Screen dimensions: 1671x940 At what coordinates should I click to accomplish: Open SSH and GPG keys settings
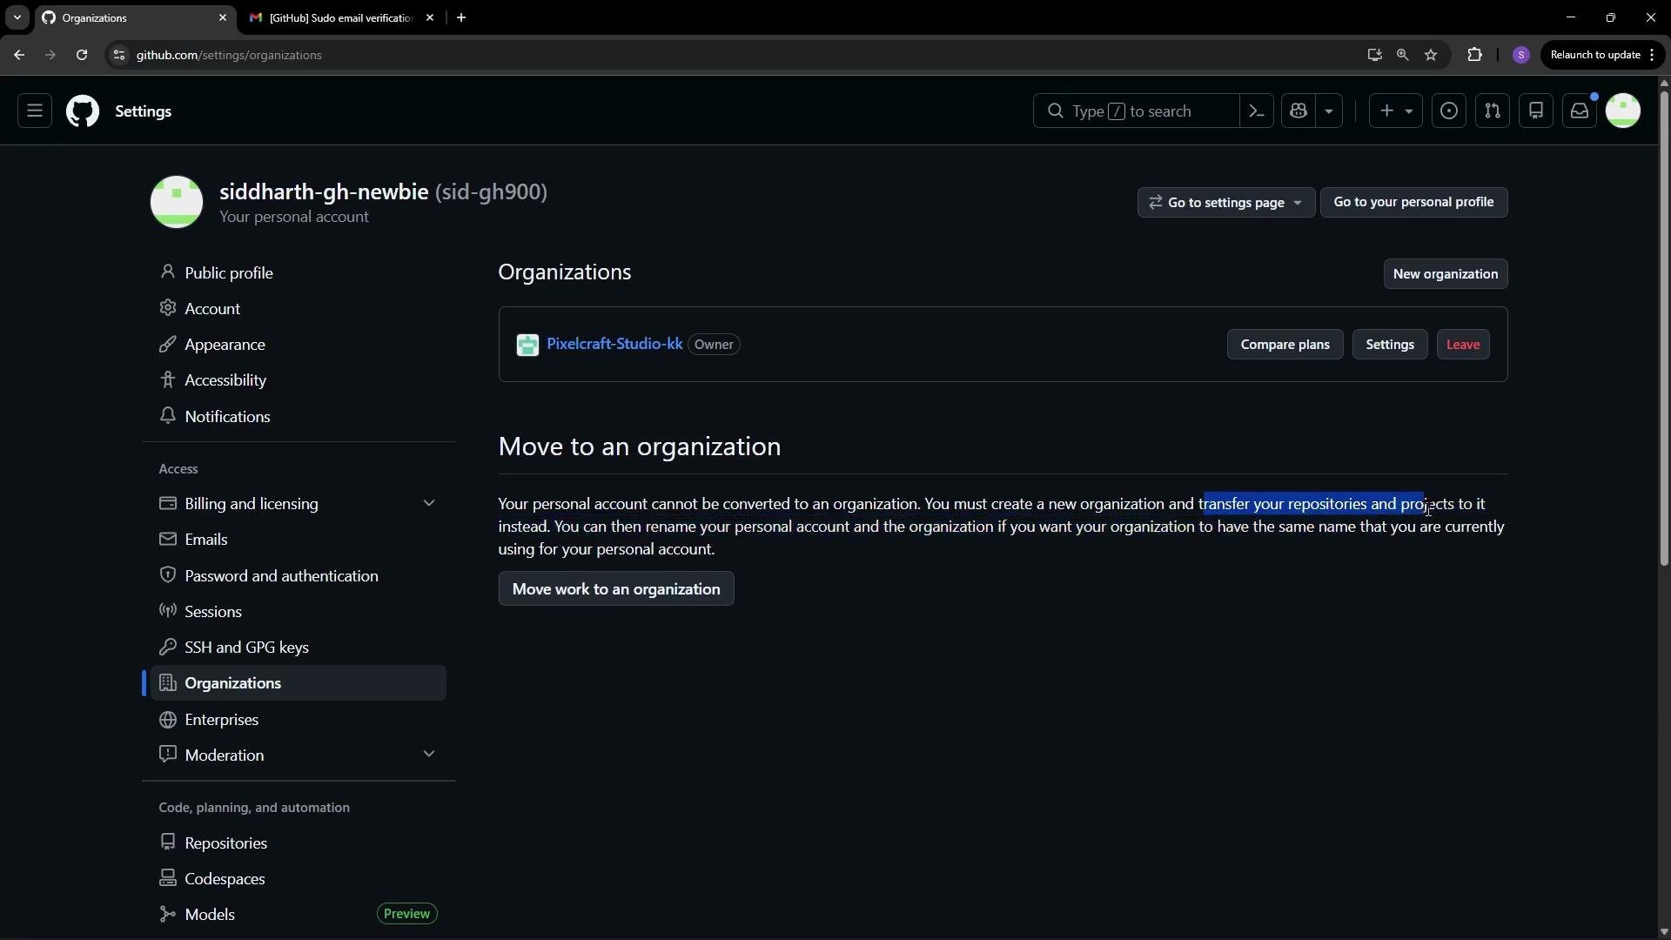click(x=299, y=648)
